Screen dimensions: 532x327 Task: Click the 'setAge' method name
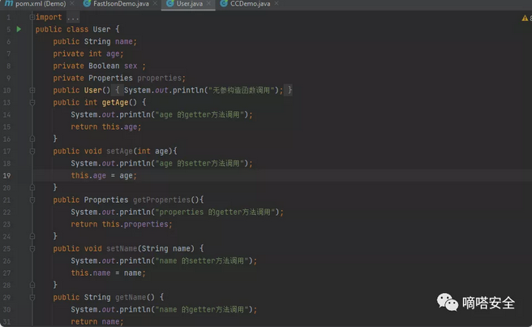(120, 151)
